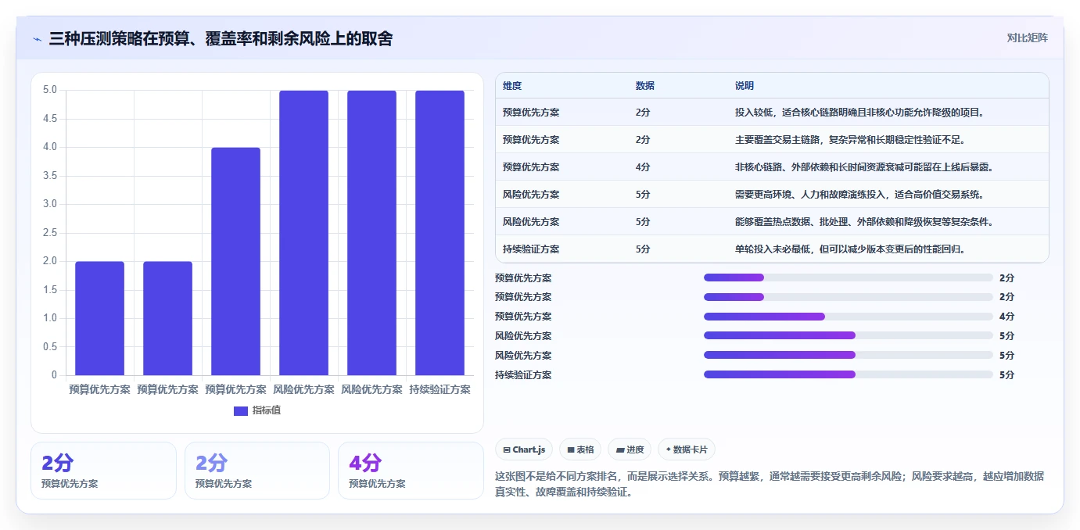The image size is (1080, 530).
Task: Click the description starting with 需要更高环境
Action: point(859,195)
